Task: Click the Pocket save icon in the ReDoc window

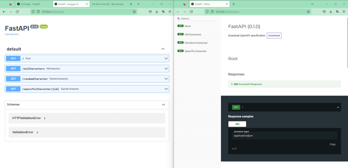Action: click(324, 12)
